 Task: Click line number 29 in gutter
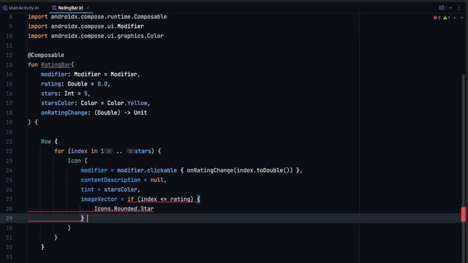(9, 218)
